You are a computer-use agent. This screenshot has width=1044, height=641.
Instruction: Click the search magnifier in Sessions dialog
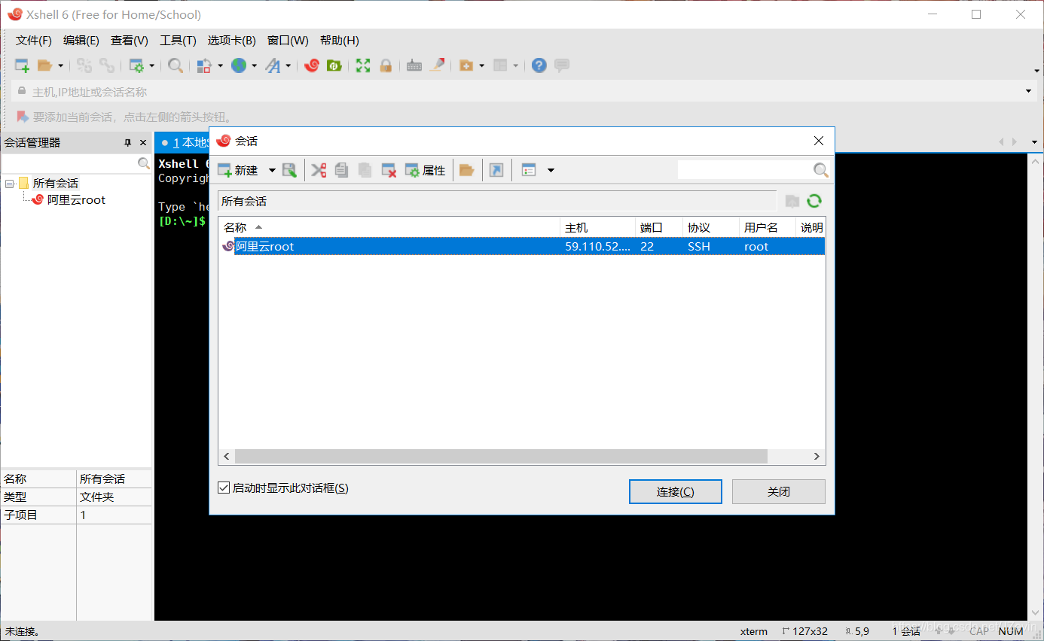(x=820, y=170)
